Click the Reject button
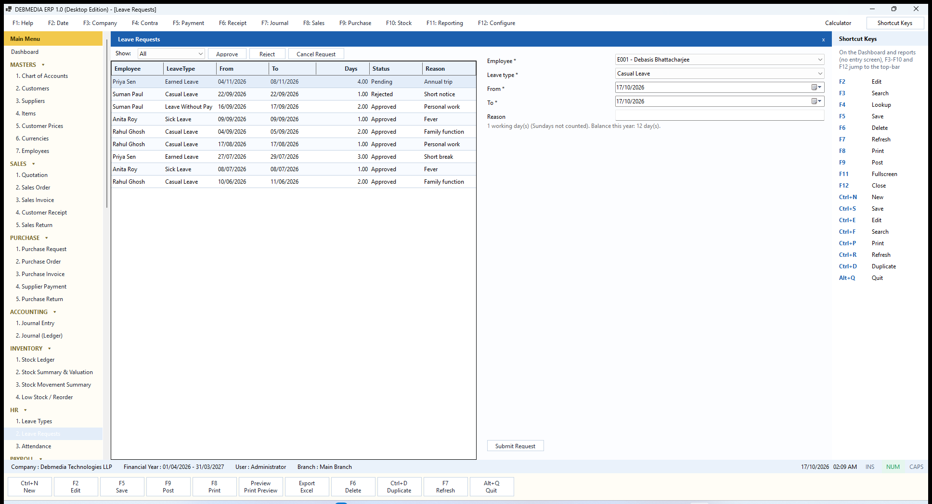932x504 pixels. 267,54
